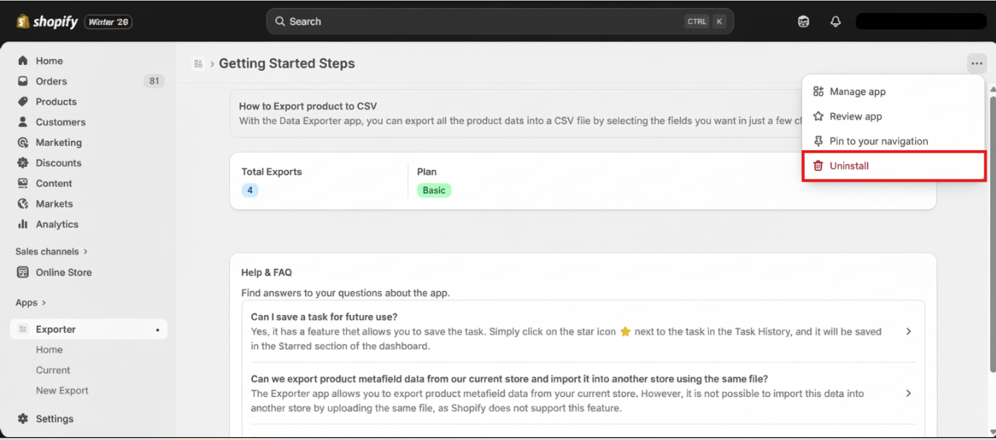
Task: Expand the metafield data FAQ chevron
Action: point(908,393)
